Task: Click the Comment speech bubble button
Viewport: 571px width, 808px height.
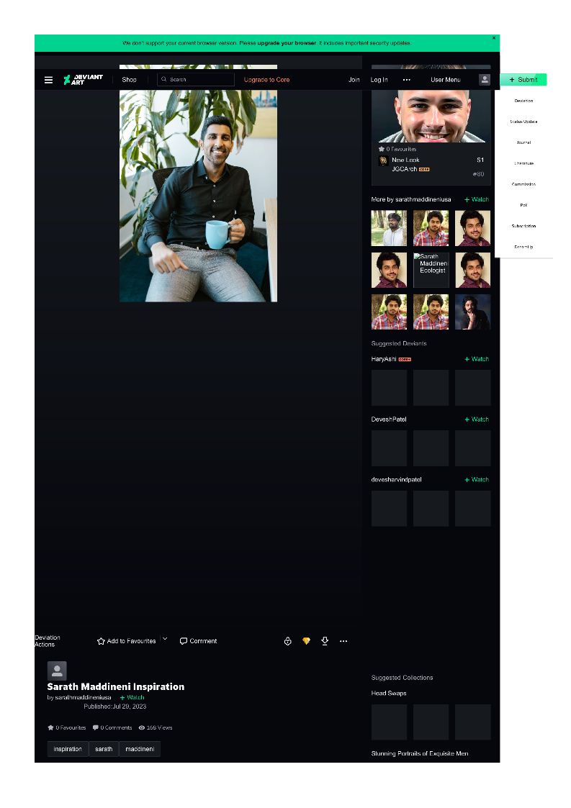Action: tap(198, 641)
